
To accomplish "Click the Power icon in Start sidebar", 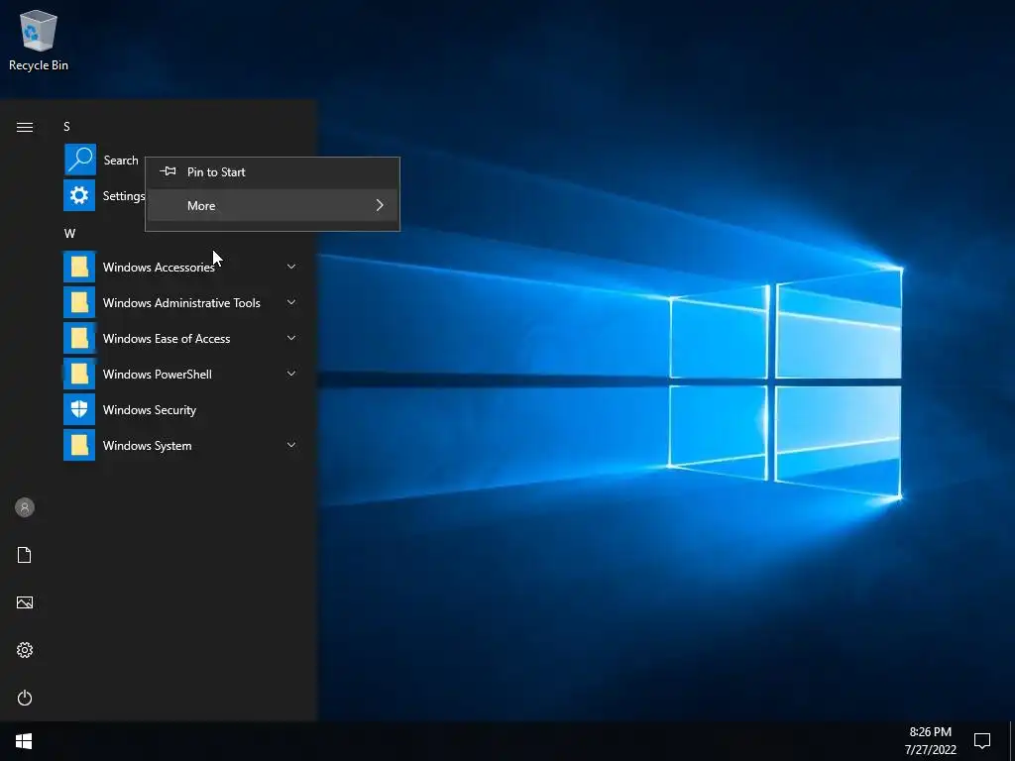I will 25,698.
